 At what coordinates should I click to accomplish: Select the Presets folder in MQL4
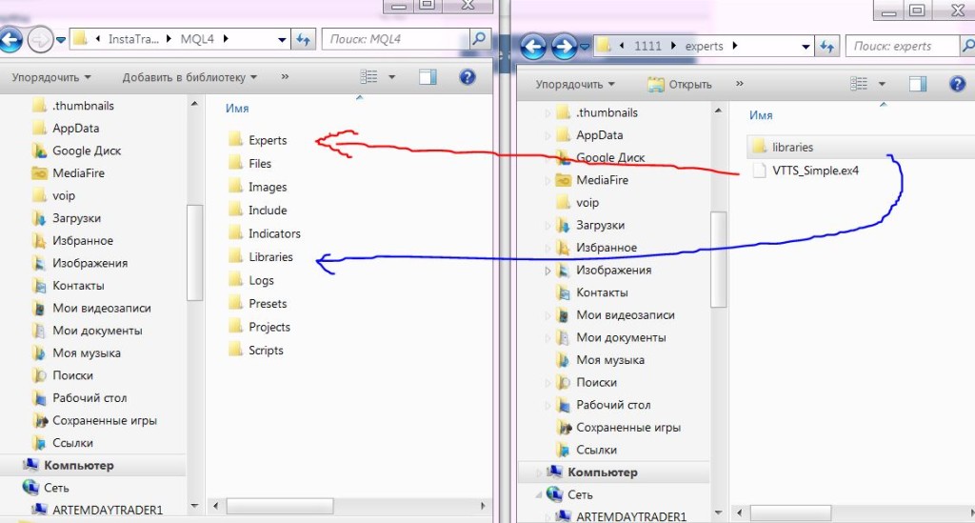click(x=257, y=304)
